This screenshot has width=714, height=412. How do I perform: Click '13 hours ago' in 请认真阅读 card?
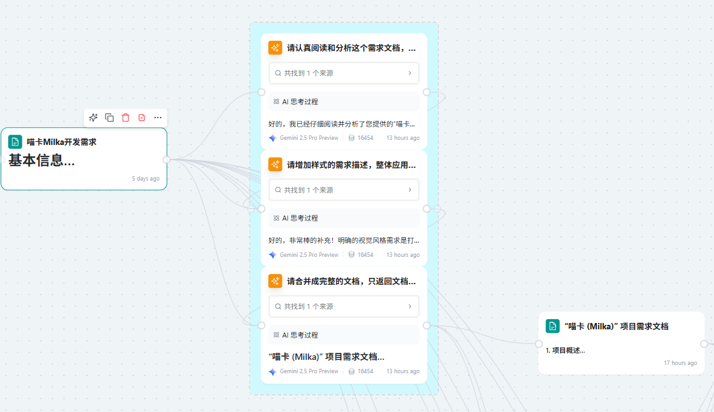click(x=403, y=138)
